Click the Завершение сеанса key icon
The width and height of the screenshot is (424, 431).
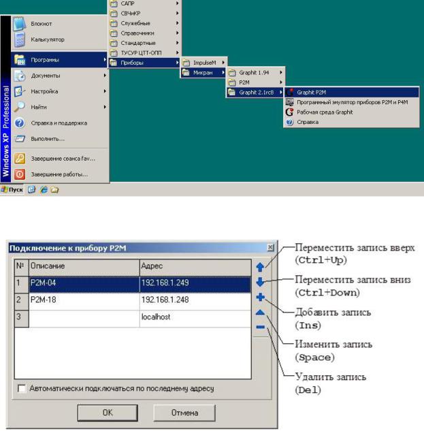(20, 159)
